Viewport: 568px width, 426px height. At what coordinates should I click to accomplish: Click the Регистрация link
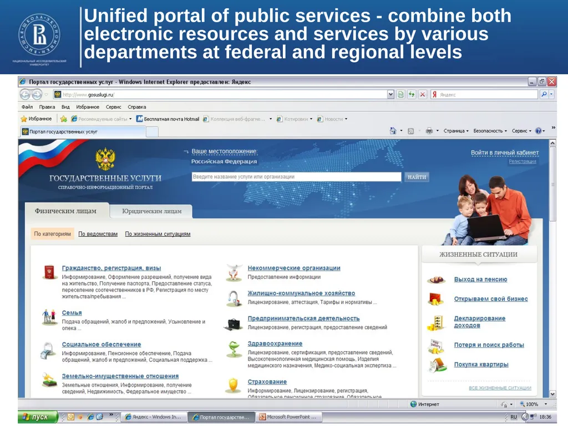523,161
